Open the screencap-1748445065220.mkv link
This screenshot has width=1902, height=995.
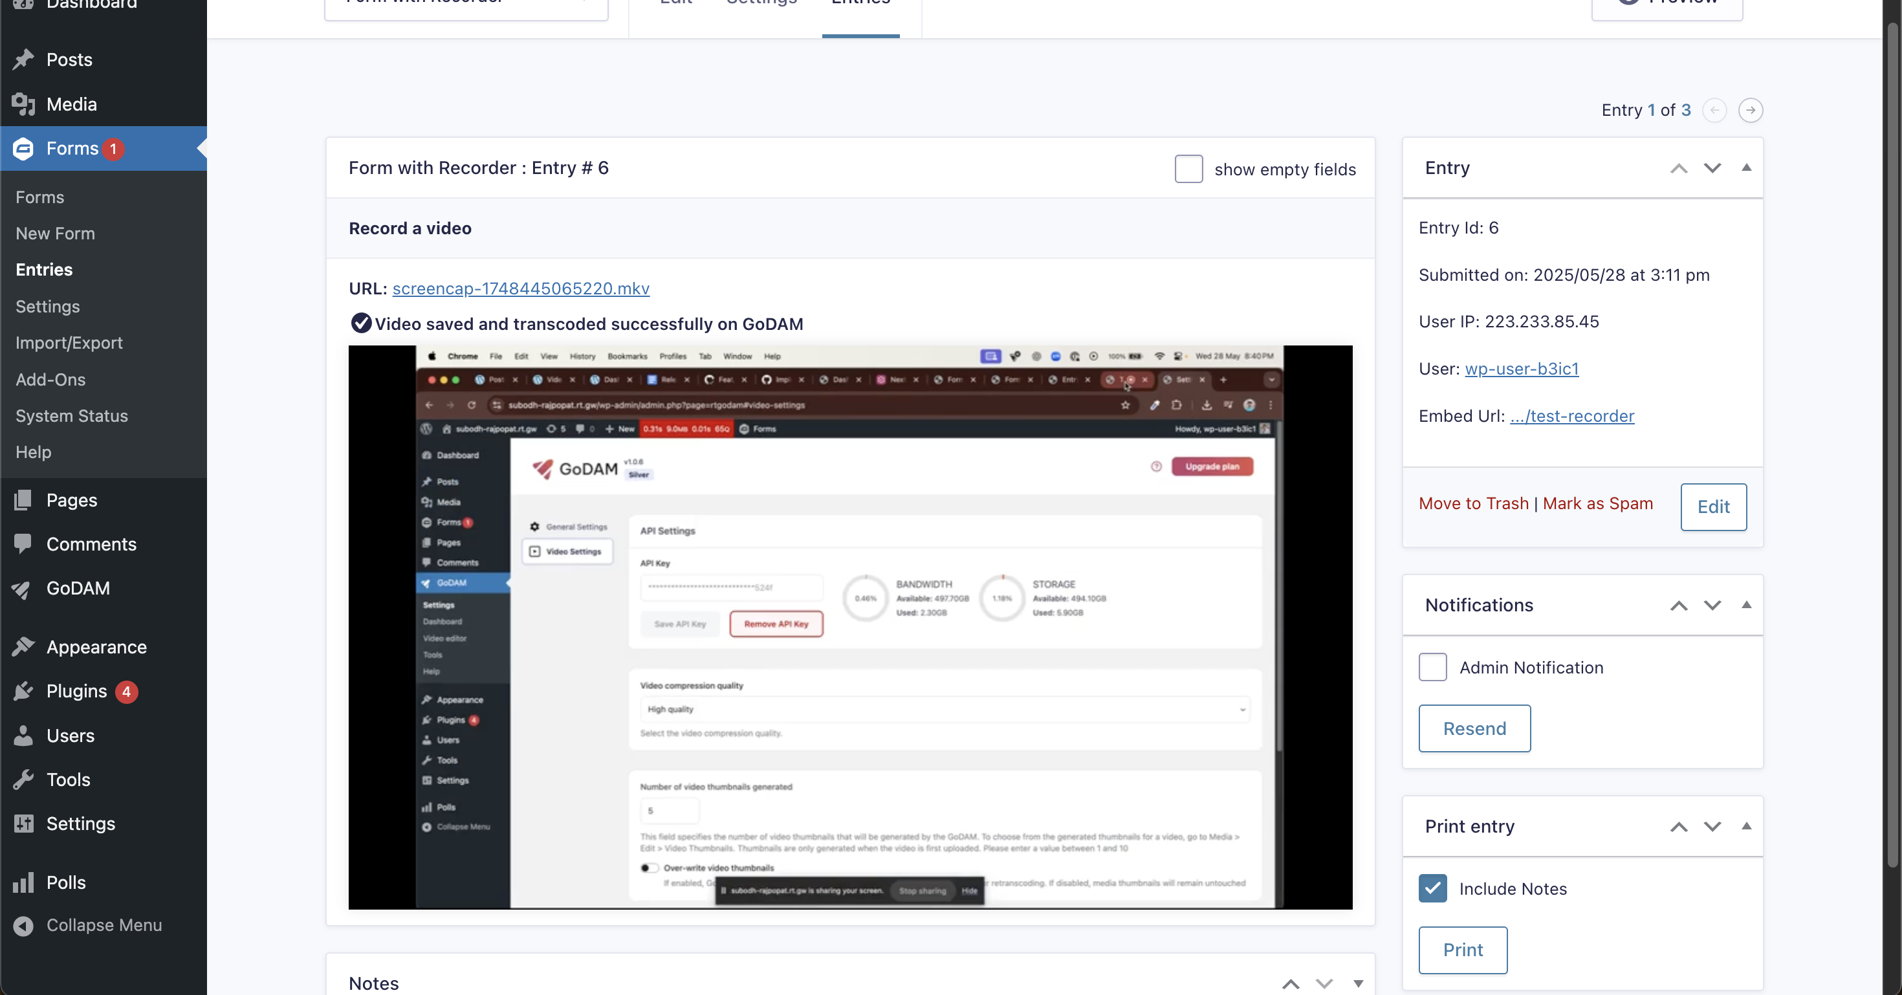tap(521, 289)
